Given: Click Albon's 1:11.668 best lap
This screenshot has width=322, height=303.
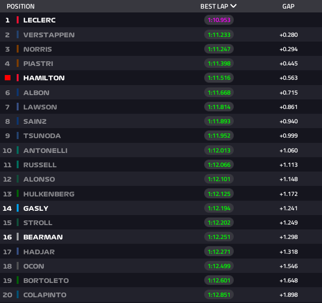Looking at the screenshot, I should point(219,92).
